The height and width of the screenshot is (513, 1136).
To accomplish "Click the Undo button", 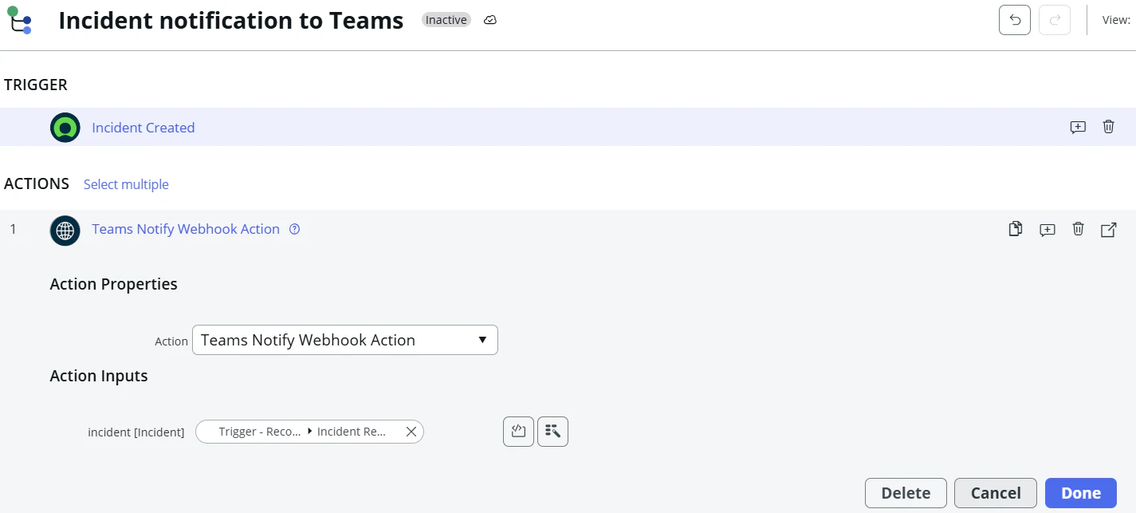I will point(1015,20).
